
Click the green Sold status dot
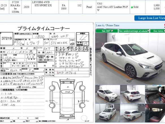tap(132, 7)
